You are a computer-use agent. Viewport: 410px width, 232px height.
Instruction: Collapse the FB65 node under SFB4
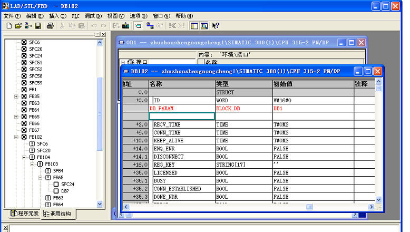tap(40, 178)
